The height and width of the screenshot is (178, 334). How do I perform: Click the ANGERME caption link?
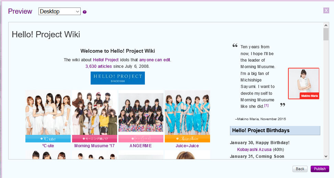(141, 146)
